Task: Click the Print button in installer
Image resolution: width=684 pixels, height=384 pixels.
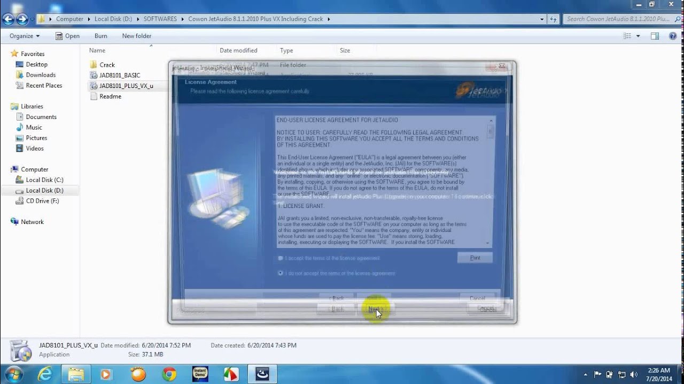Action: pos(475,258)
